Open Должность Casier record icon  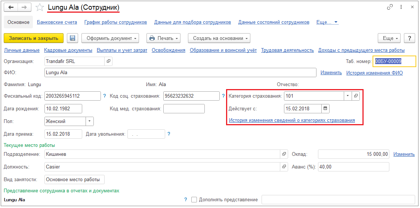(284, 167)
